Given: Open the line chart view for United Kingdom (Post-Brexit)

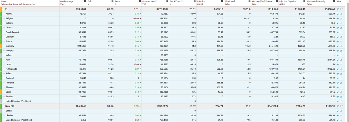Looking at the screenshot, I should [x=341, y=120].
